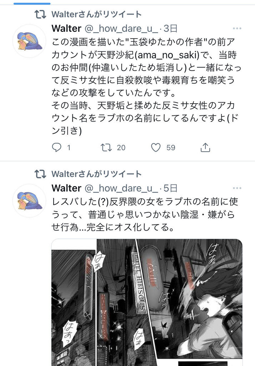This screenshot has width=255, height=366.
Task: Click Walter name on the 3日 tweet
Action: pyautogui.click(x=66, y=29)
